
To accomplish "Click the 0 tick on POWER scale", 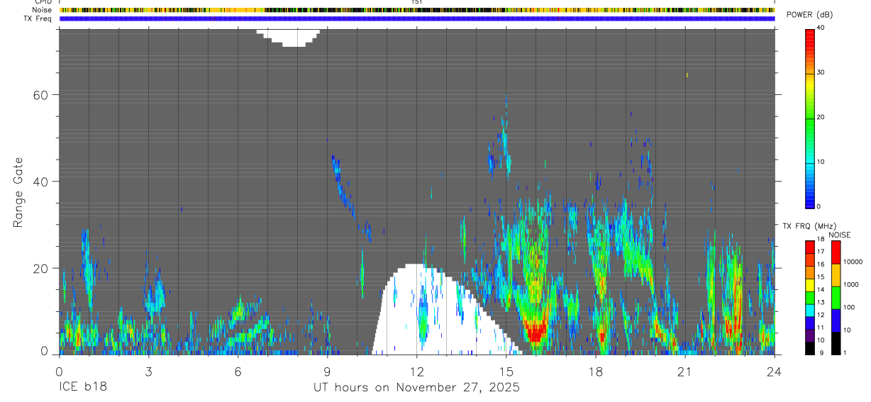I will point(819,206).
